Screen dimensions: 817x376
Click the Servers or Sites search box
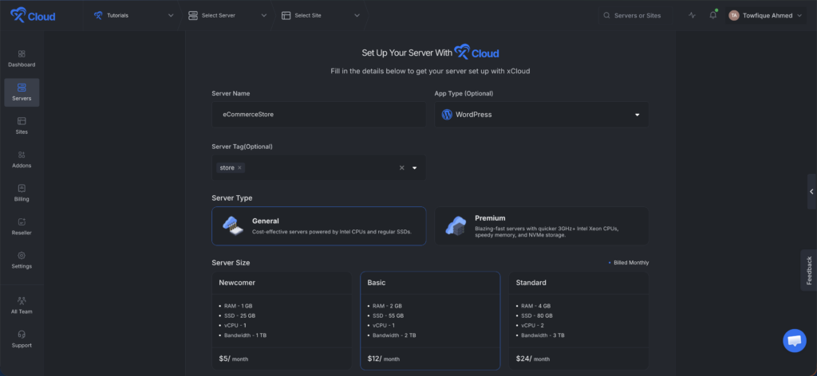[x=638, y=16]
